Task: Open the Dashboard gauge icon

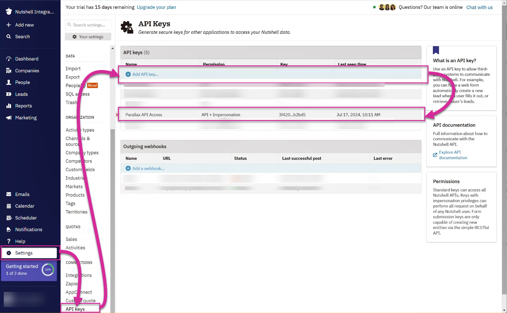Action: click(9, 59)
